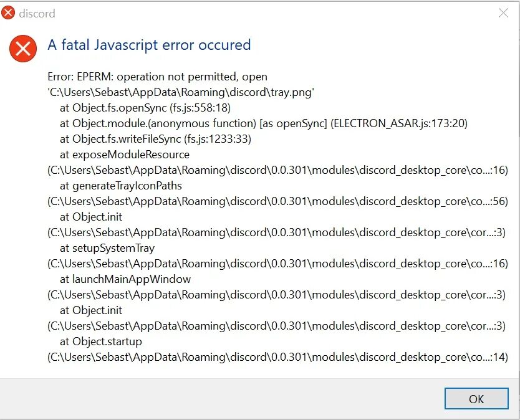Click the OK button
Viewport: 520px width, 420px height.
click(476, 399)
